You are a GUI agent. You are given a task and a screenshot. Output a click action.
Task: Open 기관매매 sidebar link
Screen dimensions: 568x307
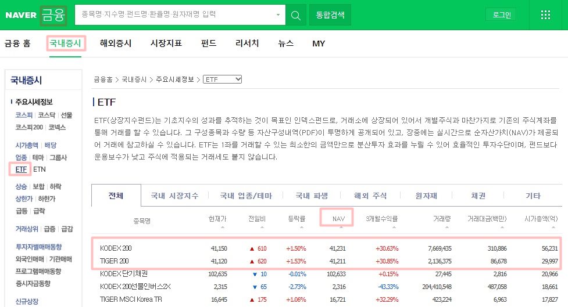[x=60, y=259]
